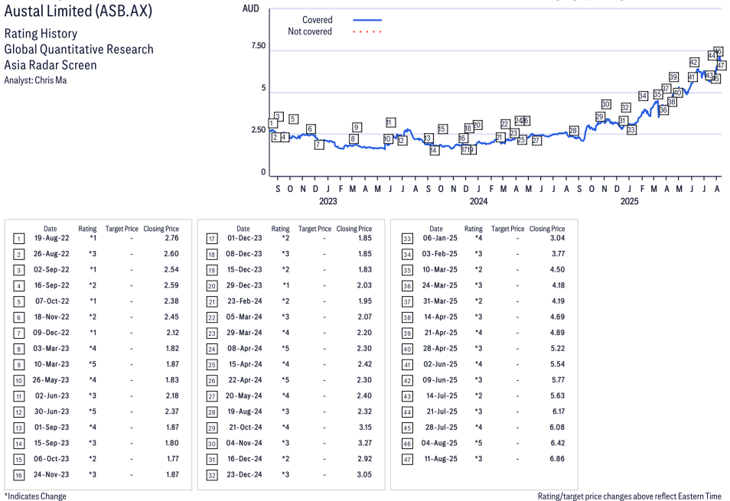Select the 02-Jun-25 date cell
This screenshot has height=501, width=730.
441,364
